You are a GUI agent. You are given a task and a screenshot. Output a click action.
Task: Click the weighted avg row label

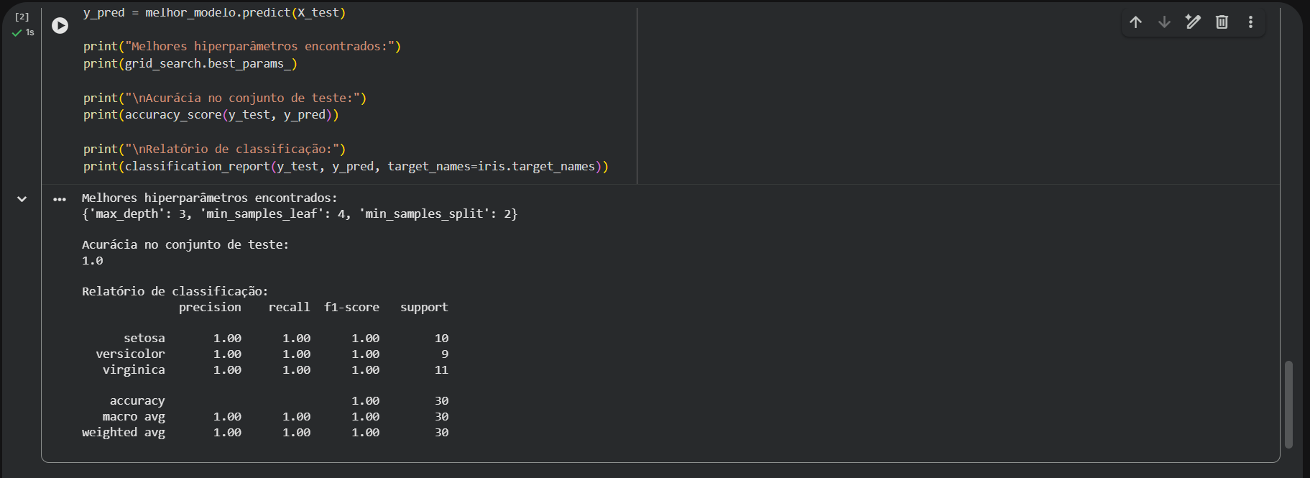[124, 433]
